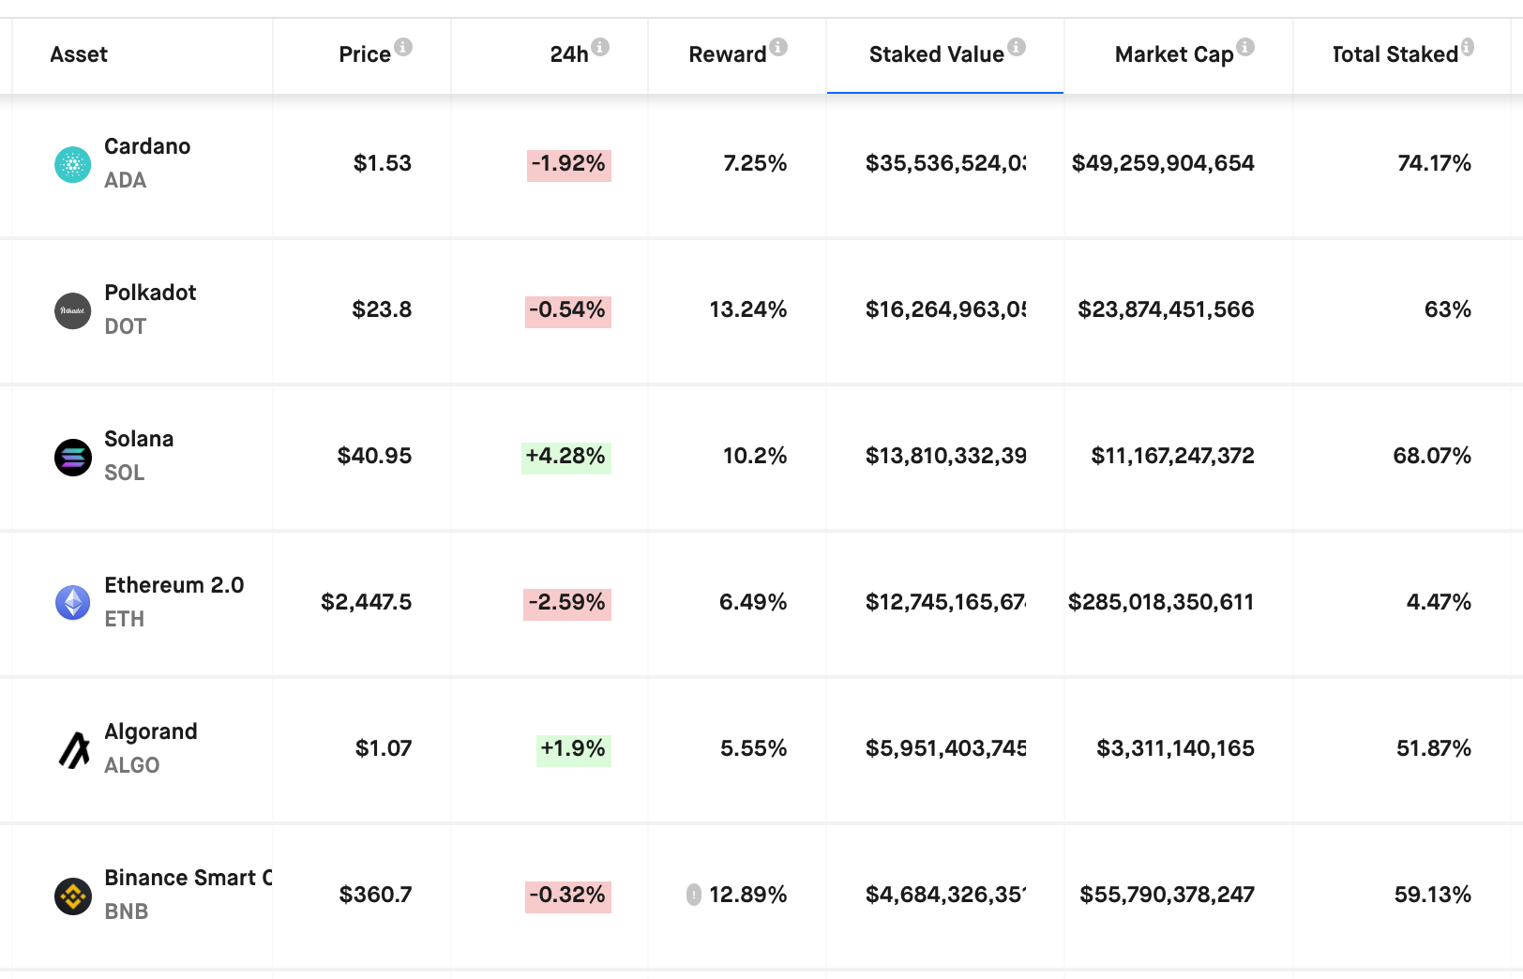
Task: Open the info icon next to 24h
Action: 600,46
